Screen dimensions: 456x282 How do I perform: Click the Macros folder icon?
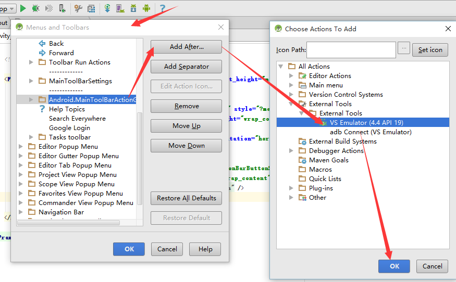(x=302, y=169)
